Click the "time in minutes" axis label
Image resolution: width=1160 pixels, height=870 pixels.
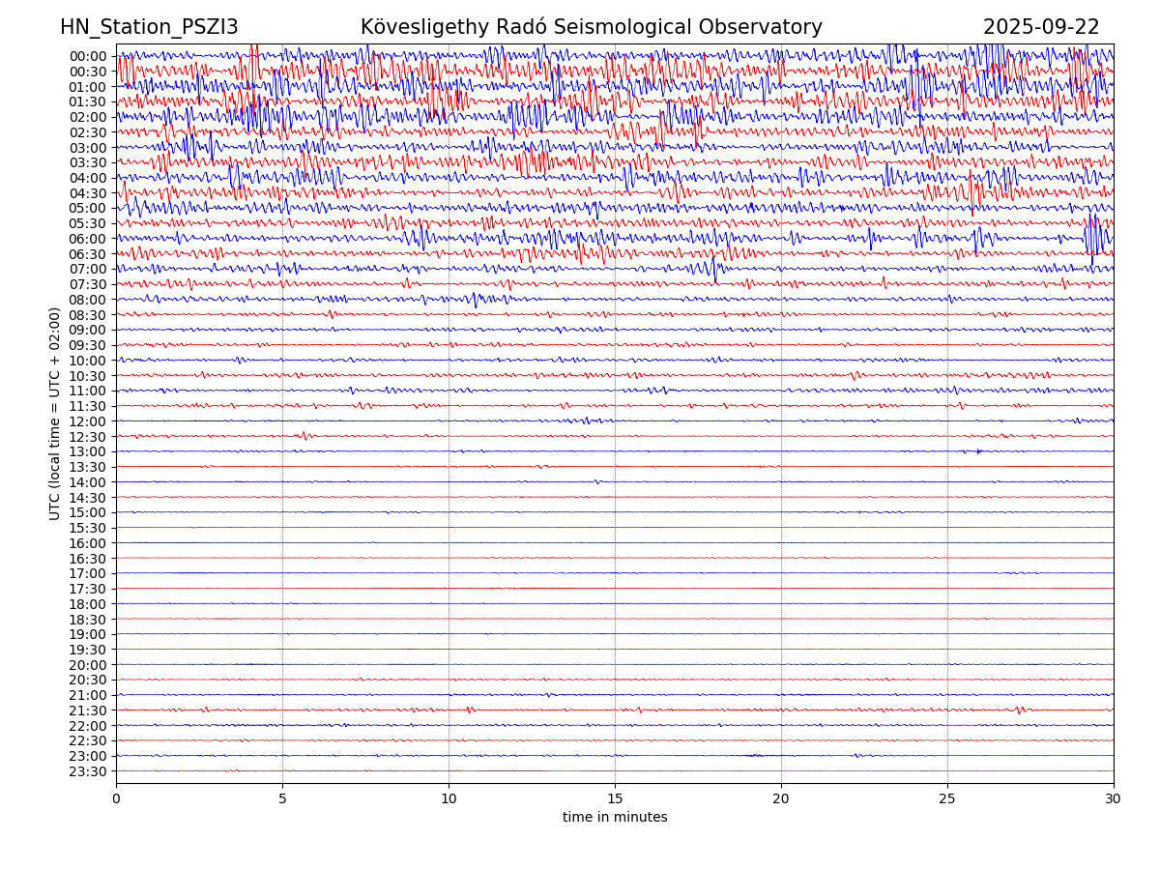click(x=615, y=818)
